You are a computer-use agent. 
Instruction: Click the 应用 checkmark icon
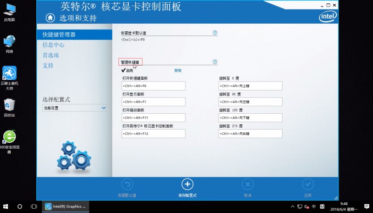(308, 184)
